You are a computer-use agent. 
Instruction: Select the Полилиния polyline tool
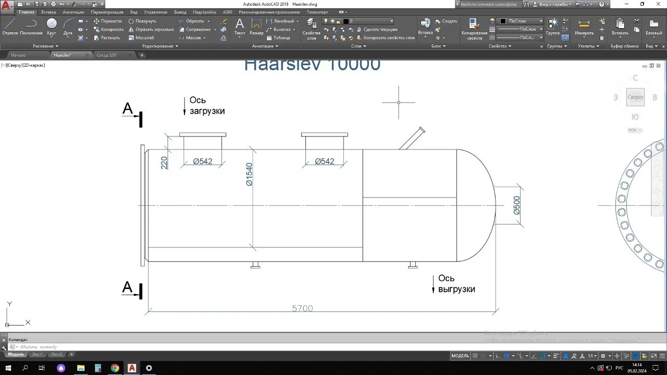click(x=31, y=27)
